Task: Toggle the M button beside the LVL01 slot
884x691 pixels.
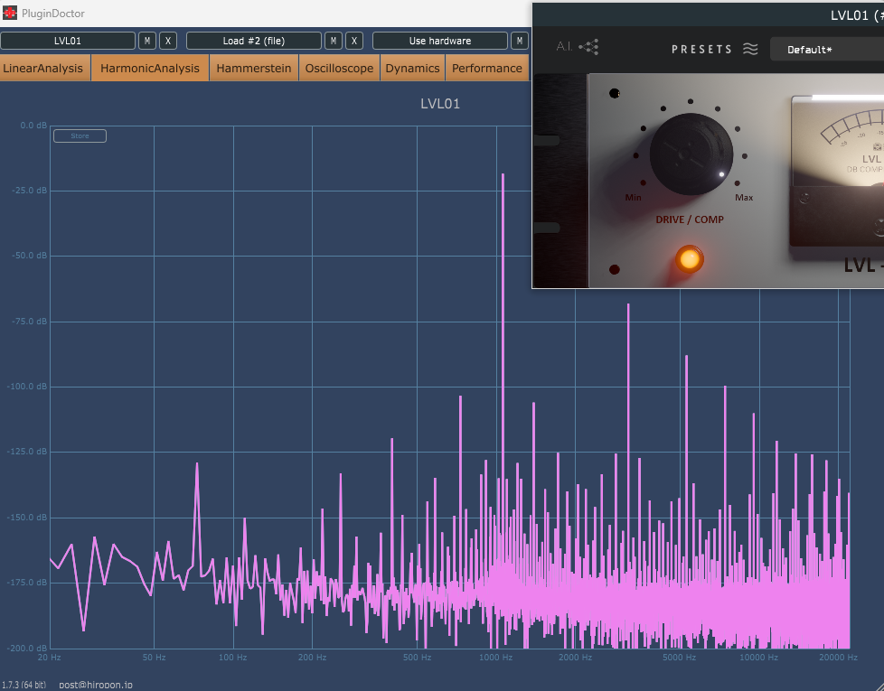Action: pyautogui.click(x=147, y=41)
